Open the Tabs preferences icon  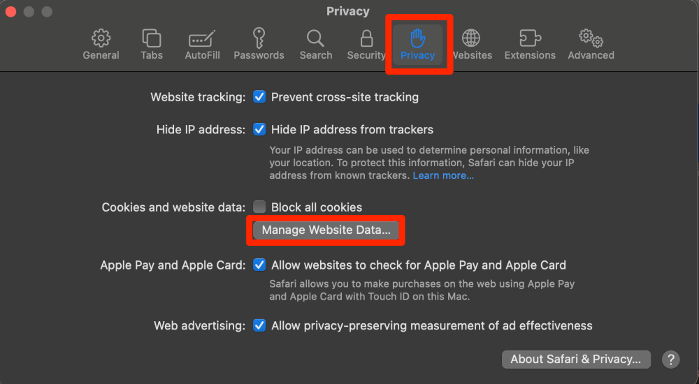pyautogui.click(x=152, y=38)
